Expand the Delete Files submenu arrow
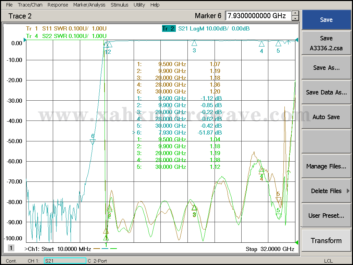Image resolution: width=353 pixels, height=265 pixels. [x=348, y=191]
